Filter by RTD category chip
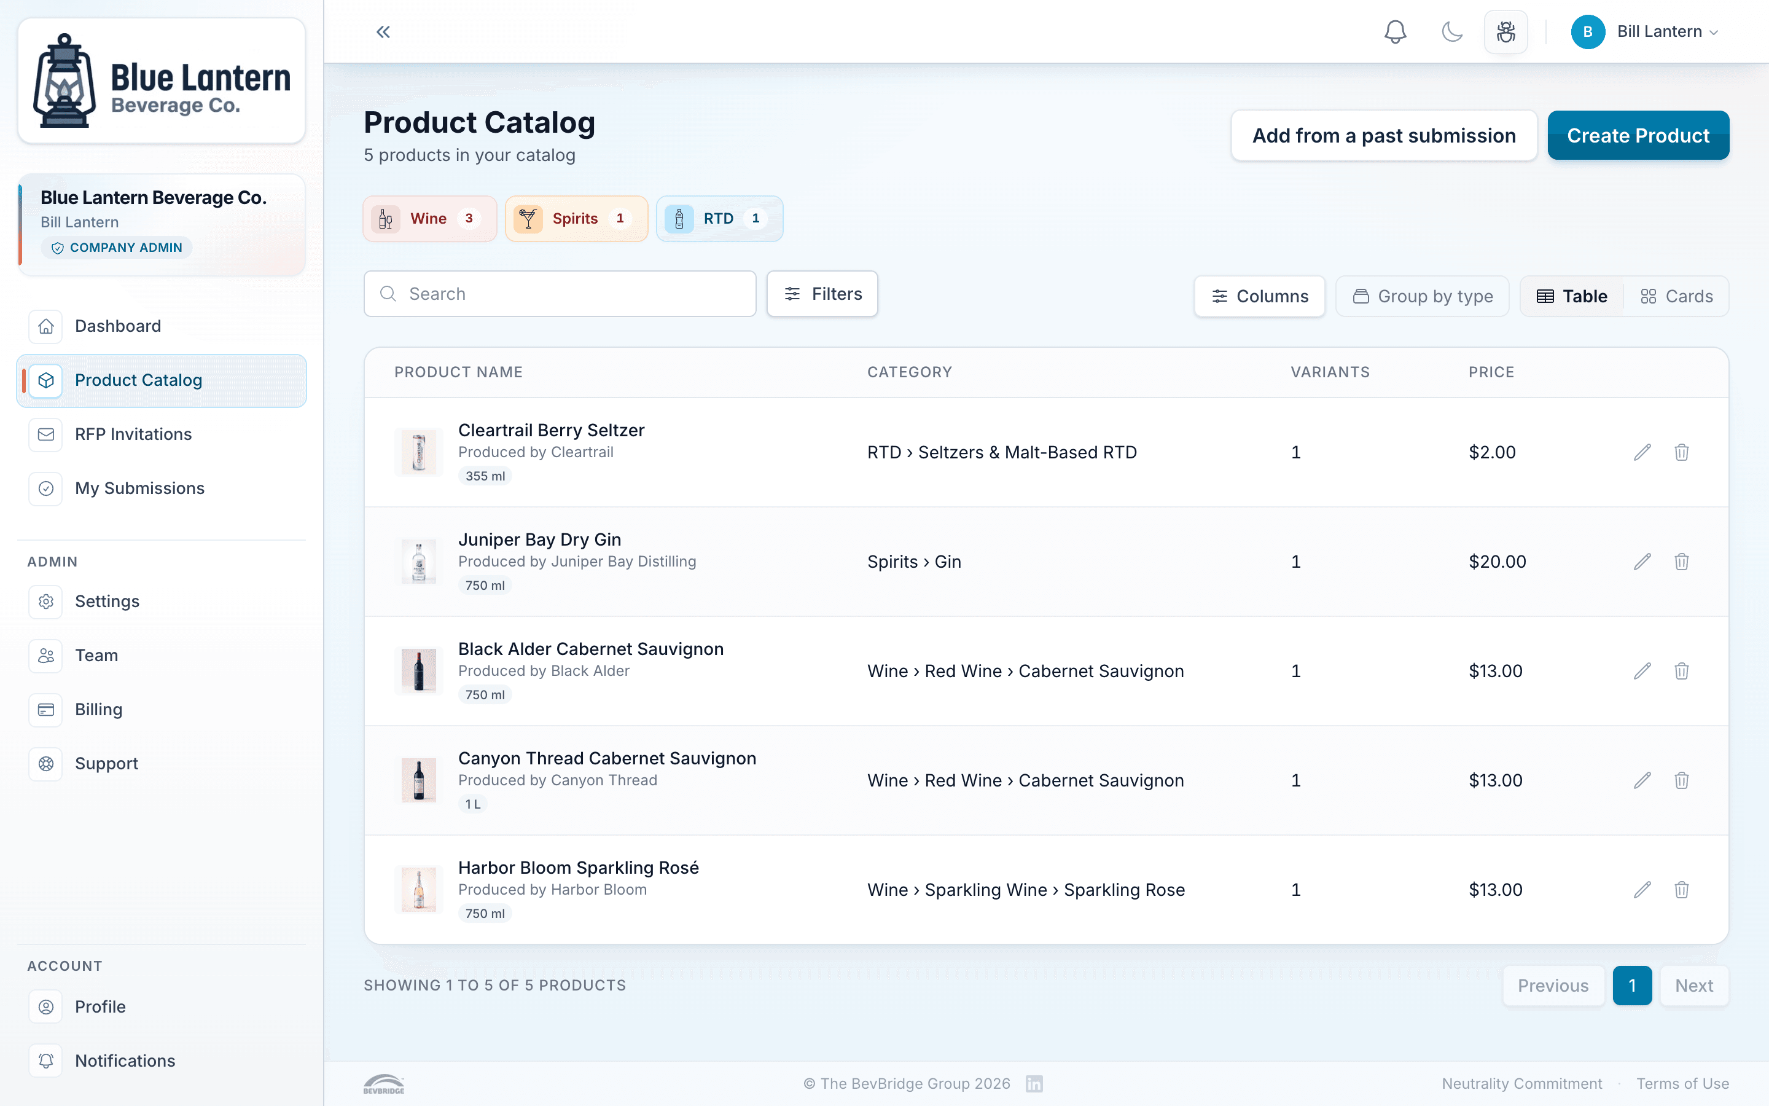The width and height of the screenshot is (1769, 1106). (719, 219)
